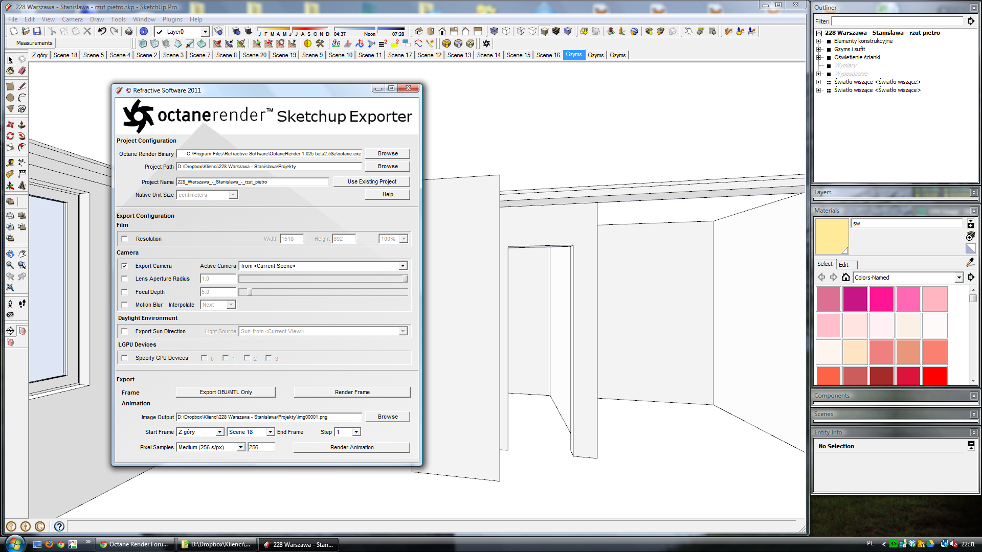982x552 pixels.
Task: Click the Render Frame button
Action: [x=352, y=392]
